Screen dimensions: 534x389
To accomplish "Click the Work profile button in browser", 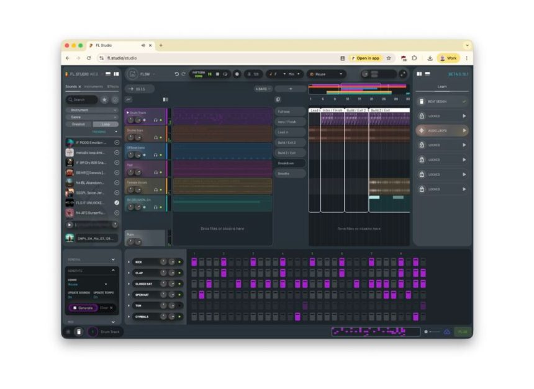I will [448, 58].
